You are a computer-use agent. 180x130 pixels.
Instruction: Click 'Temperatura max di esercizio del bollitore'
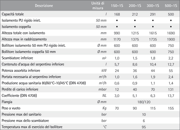pyautogui.click(x=32, y=127)
